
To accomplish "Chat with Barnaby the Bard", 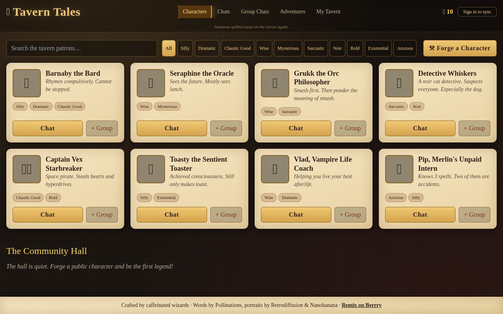I will (x=48, y=128).
